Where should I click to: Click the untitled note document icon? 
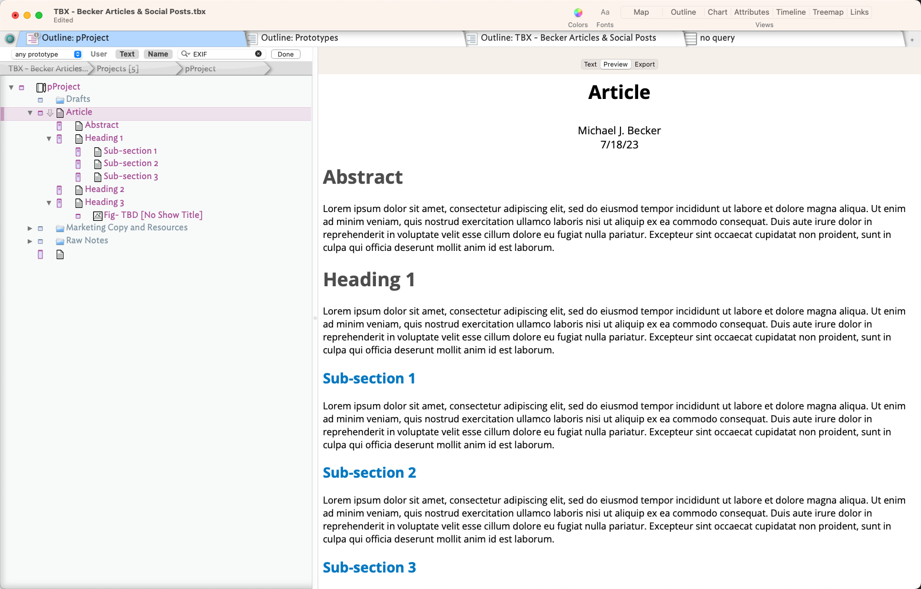[60, 254]
